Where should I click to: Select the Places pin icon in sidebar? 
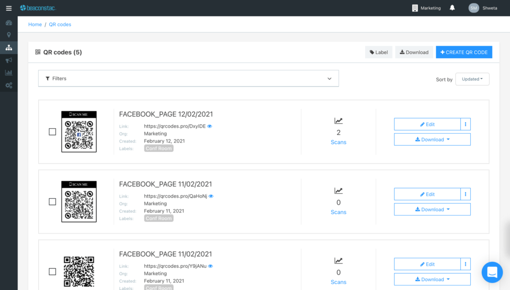(8, 35)
